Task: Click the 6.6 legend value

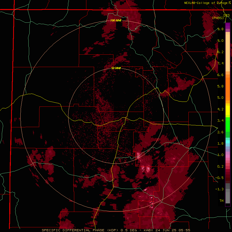Action: 220,75
